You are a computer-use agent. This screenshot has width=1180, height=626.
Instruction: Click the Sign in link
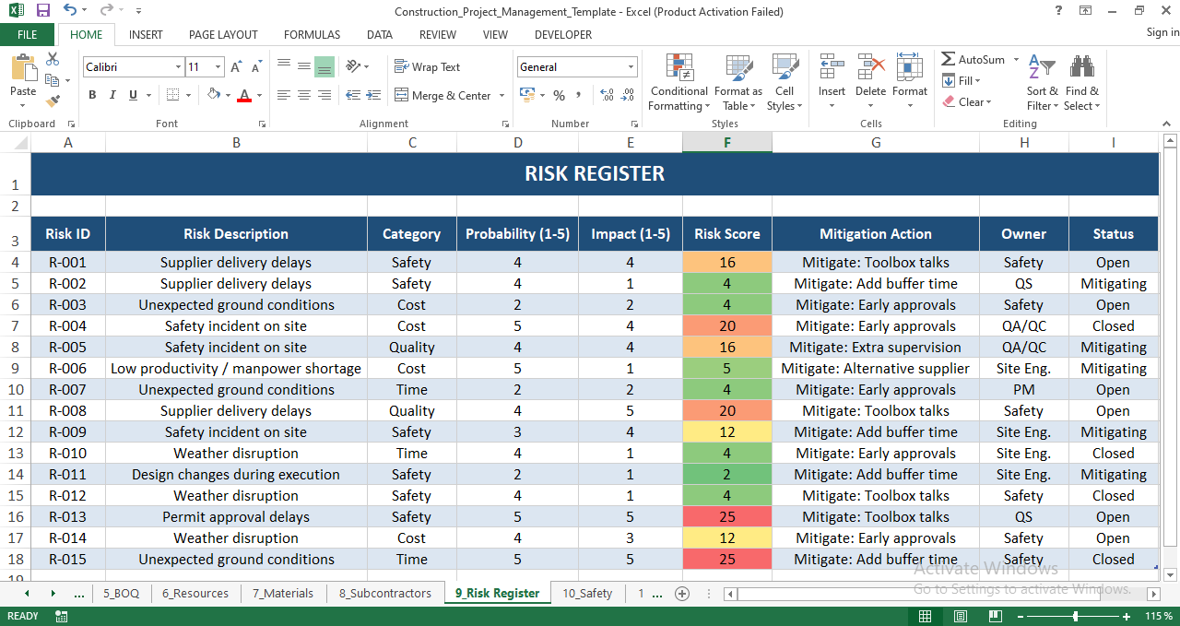coord(1162,32)
